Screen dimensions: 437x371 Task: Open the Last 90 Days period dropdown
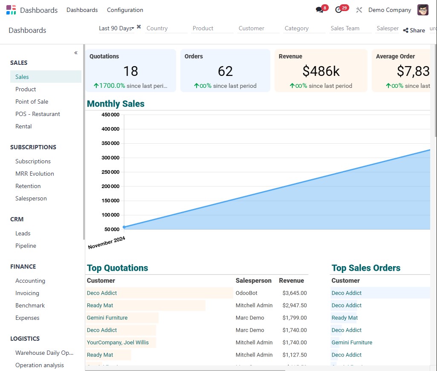(116, 29)
